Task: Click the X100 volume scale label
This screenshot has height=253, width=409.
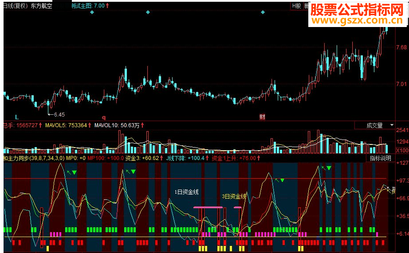Action: coord(402,150)
